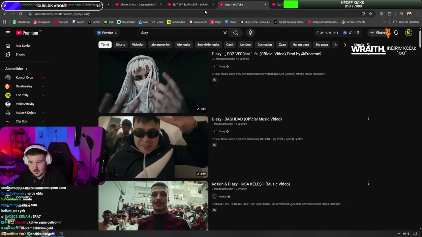Screen dimensions: 422x237
Task: Open the Filtreler button beside search box
Action: coord(107,33)
